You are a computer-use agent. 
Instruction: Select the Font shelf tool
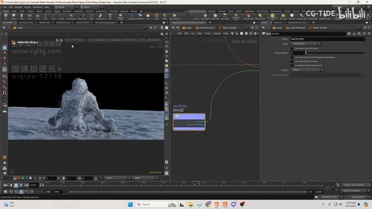(x=110, y=16)
